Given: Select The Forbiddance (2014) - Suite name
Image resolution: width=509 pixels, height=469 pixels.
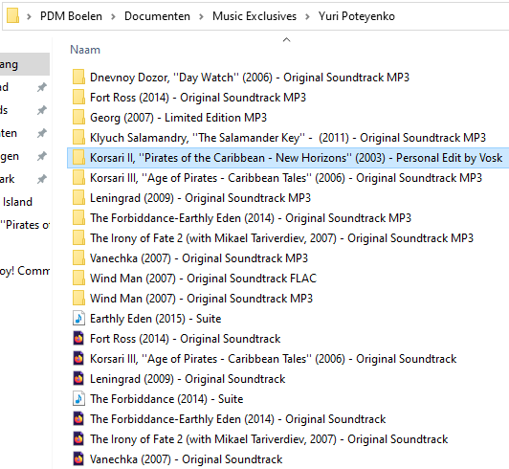Looking at the screenshot, I should [166, 399].
